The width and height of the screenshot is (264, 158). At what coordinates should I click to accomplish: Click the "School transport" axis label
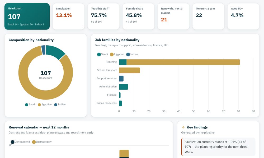(107, 70)
